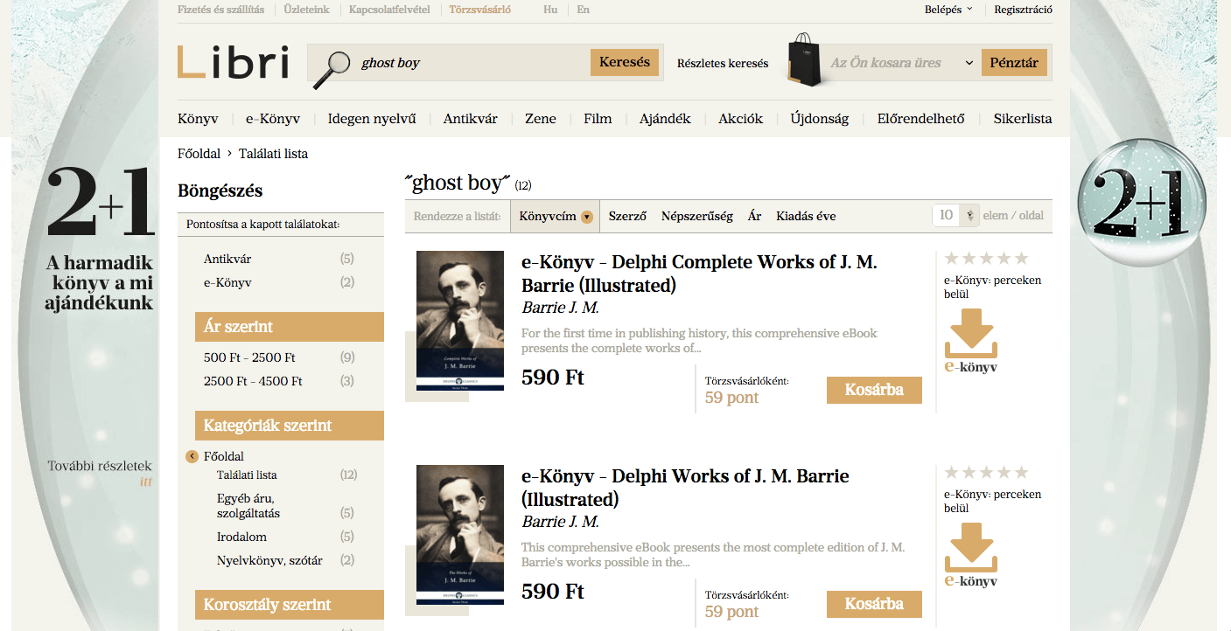The height and width of the screenshot is (631, 1231).
Task: Open Fizetés és szállítás link
Action: [220, 10]
